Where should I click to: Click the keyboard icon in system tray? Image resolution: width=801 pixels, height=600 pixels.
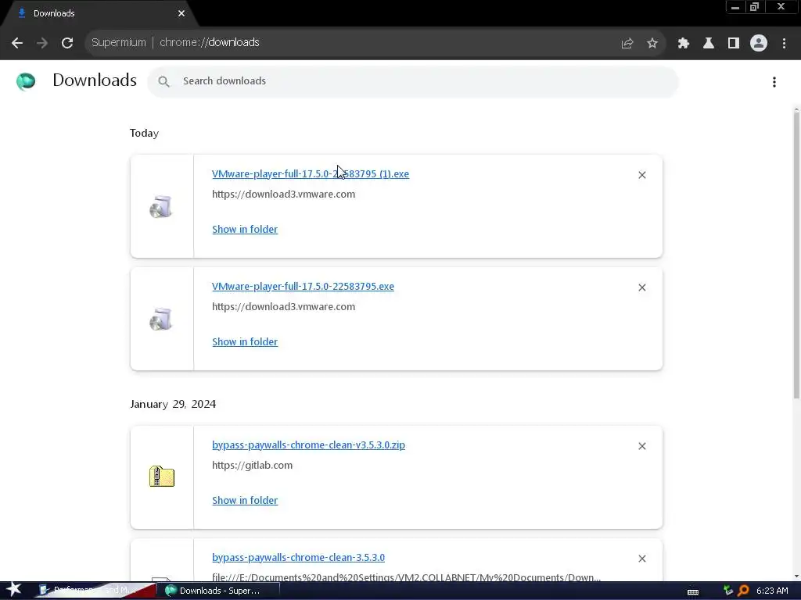693,592
